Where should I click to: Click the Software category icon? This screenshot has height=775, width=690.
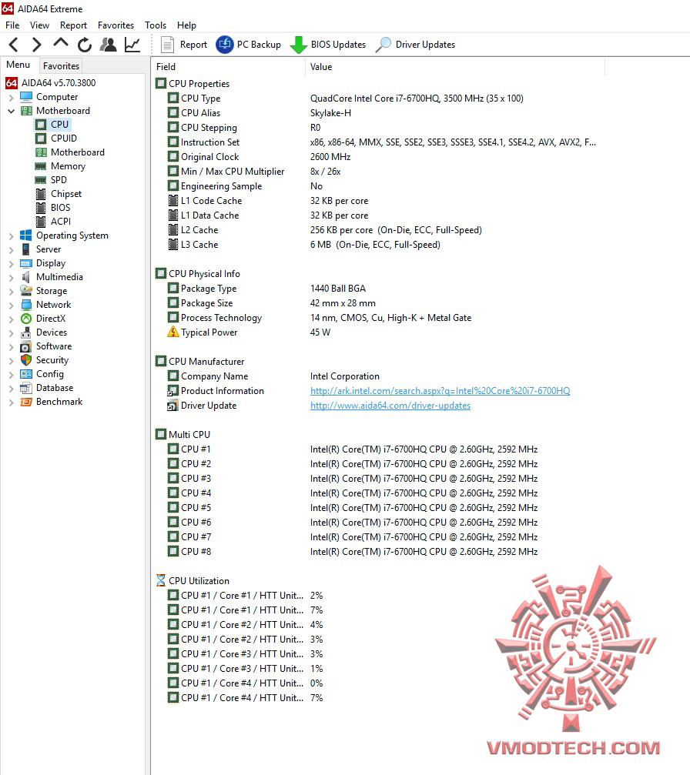pyautogui.click(x=25, y=346)
